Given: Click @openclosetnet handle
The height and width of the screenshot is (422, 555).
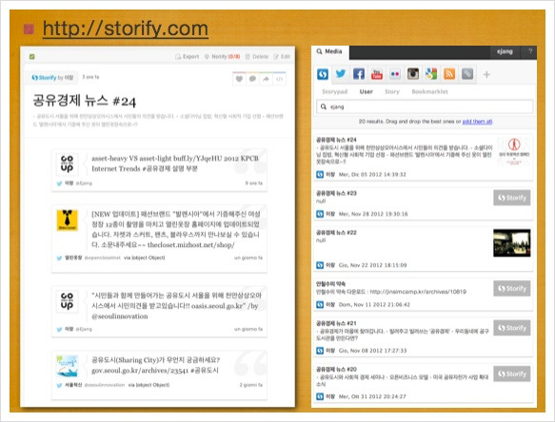Looking at the screenshot, I should (x=103, y=258).
